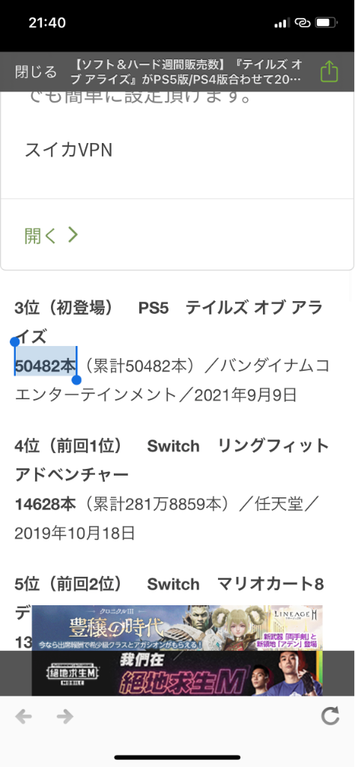The image size is (355, 767).
Task: Tap the highlighted 50482本 text
Action: point(46,366)
